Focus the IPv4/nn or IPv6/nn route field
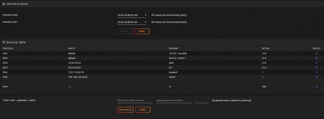The image size is (324, 119). tap(135, 101)
